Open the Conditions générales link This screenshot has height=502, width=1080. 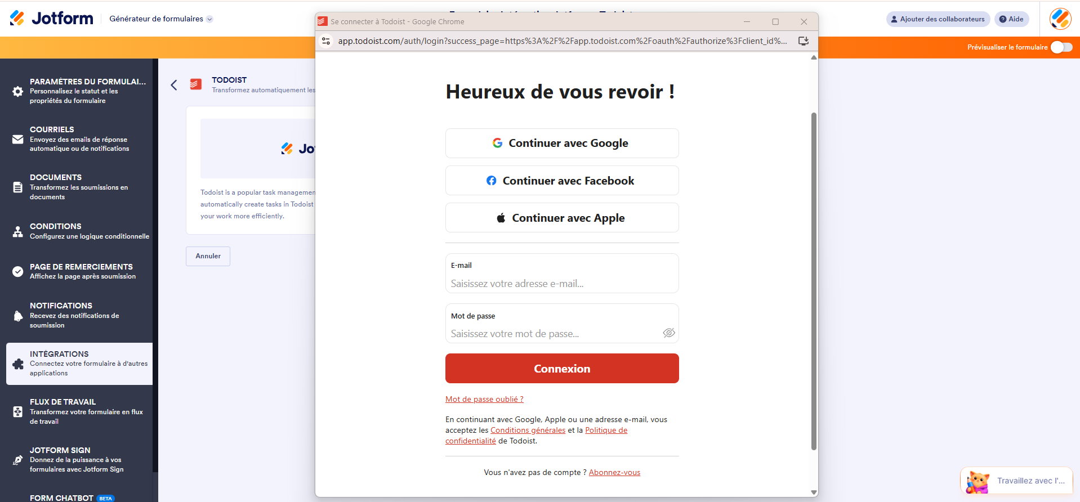pos(528,430)
